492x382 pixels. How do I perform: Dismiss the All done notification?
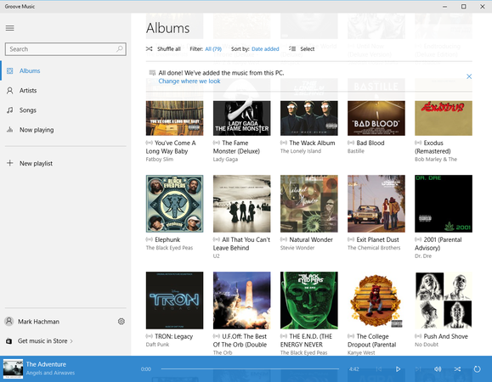(x=469, y=76)
